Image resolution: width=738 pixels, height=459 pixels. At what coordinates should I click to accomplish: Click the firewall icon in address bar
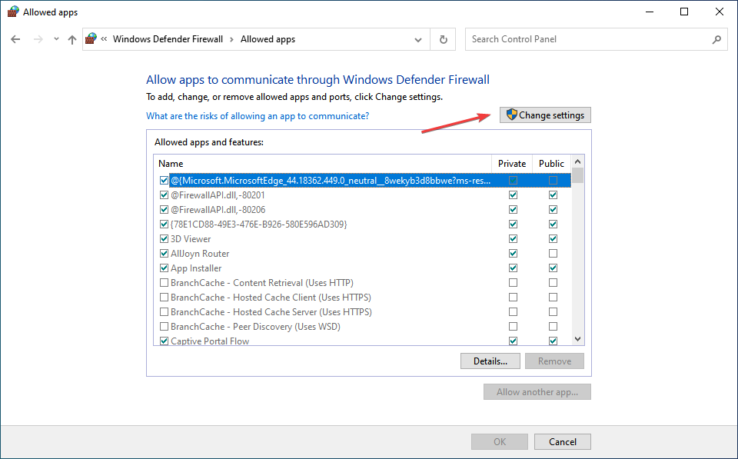tap(91, 39)
